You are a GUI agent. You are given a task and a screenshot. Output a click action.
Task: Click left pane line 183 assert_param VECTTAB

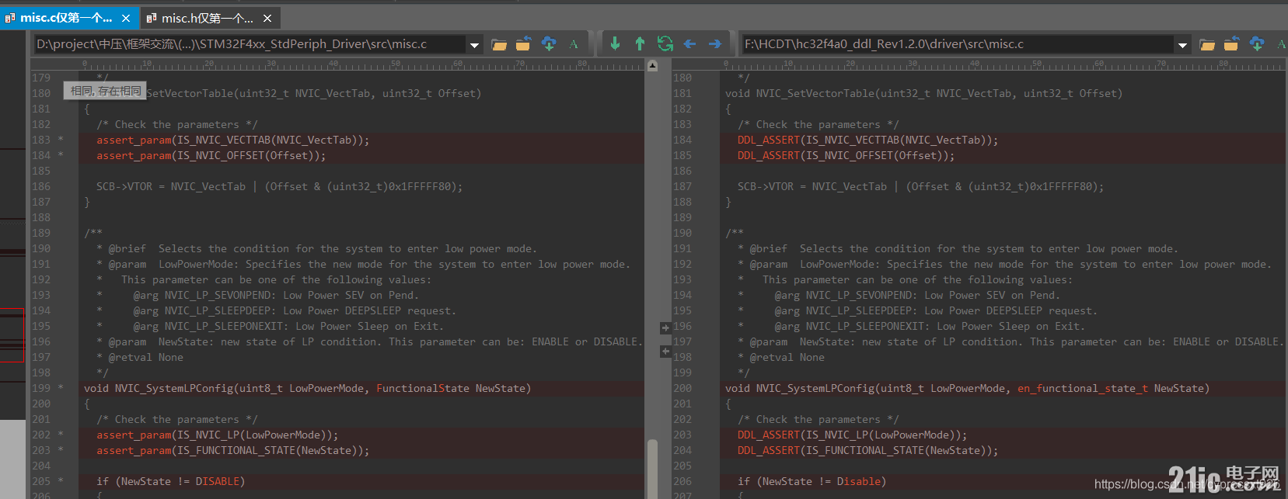tap(233, 140)
